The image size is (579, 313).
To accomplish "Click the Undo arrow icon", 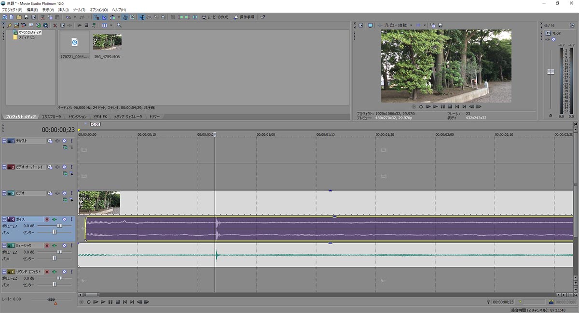I will (68, 17).
